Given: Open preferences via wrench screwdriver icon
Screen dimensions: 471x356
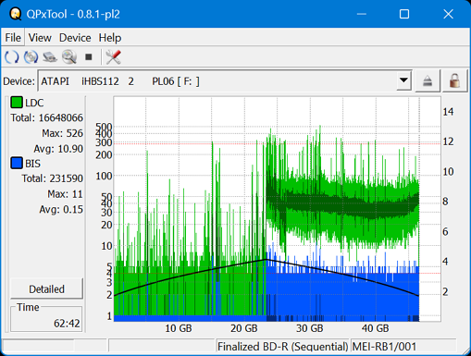Looking at the screenshot, I should pos(113,57).
